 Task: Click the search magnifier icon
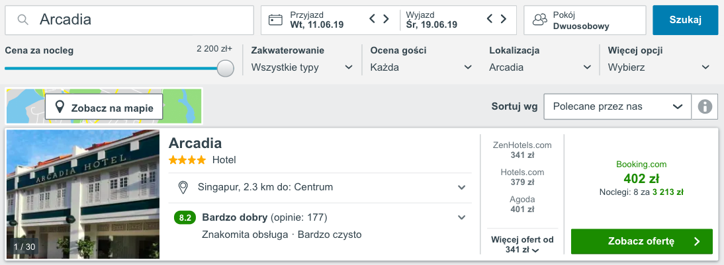(22, 20)
